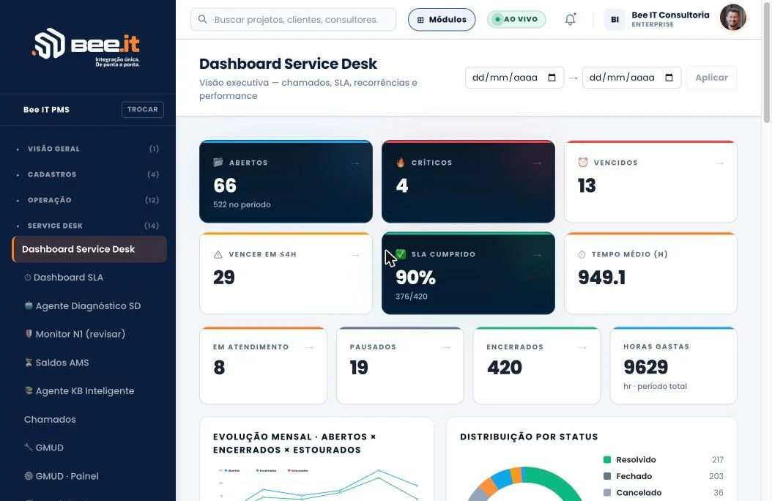Expand the Cadastros section

(88, 174)
